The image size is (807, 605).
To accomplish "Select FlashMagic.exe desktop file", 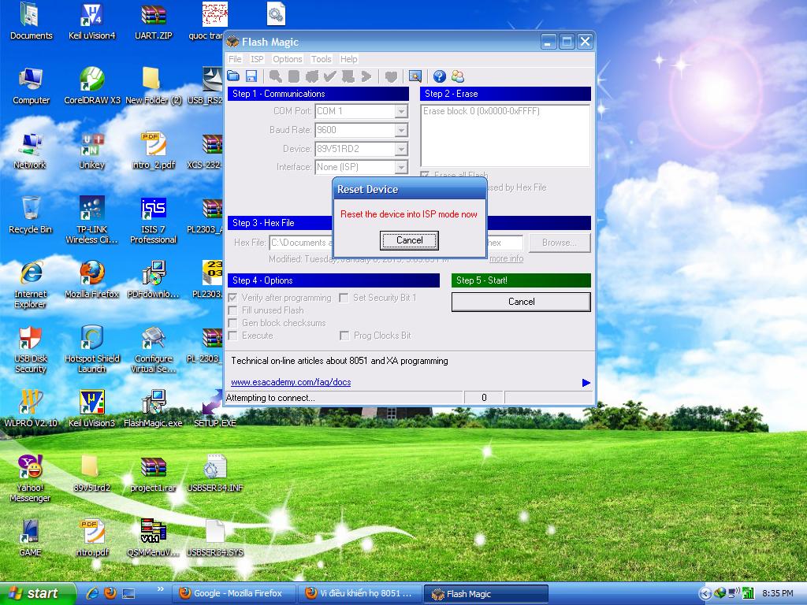I will coord(153,409).
